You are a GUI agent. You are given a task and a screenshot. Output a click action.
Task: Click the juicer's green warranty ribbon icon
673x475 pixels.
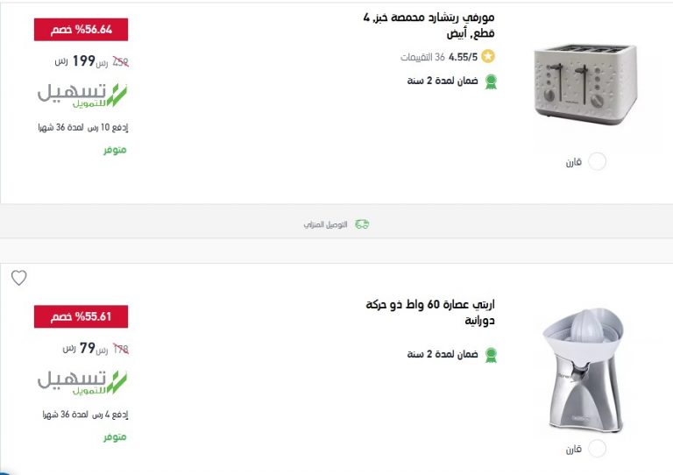[491, 355]
